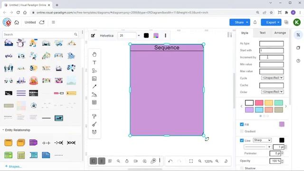Select the Freehand pen tool
This screenshot has height=171, width=304.
[94, 95]
